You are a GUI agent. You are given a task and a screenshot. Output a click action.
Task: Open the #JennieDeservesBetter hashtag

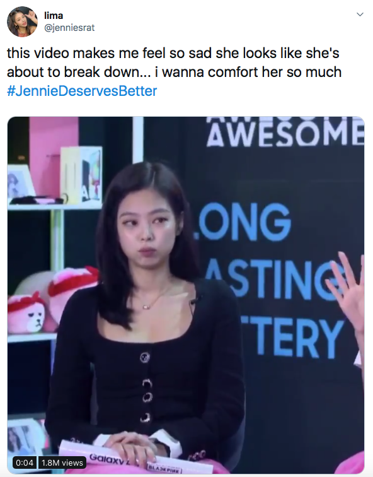click(x=82, y=91)
